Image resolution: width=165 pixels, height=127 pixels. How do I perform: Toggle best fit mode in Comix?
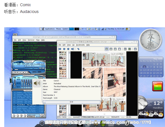(107, 49)
